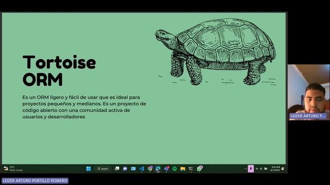Viewport: 330px width, 185px height.
Task: Open Visual Studio Code from taskbar
Action: pos(141,169)
